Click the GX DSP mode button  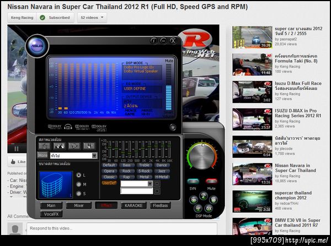pos(209,209)
